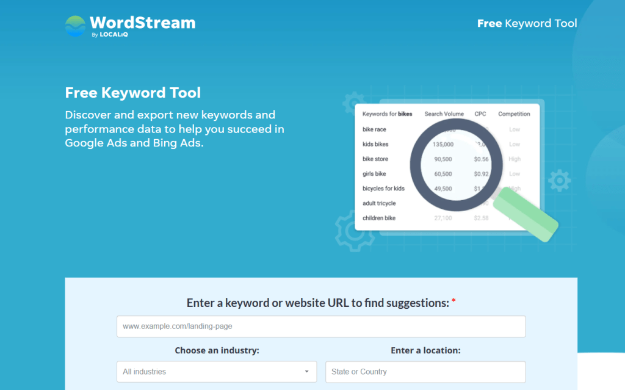Click the red asterisk next to suggestions prompt

coord(454,300)
